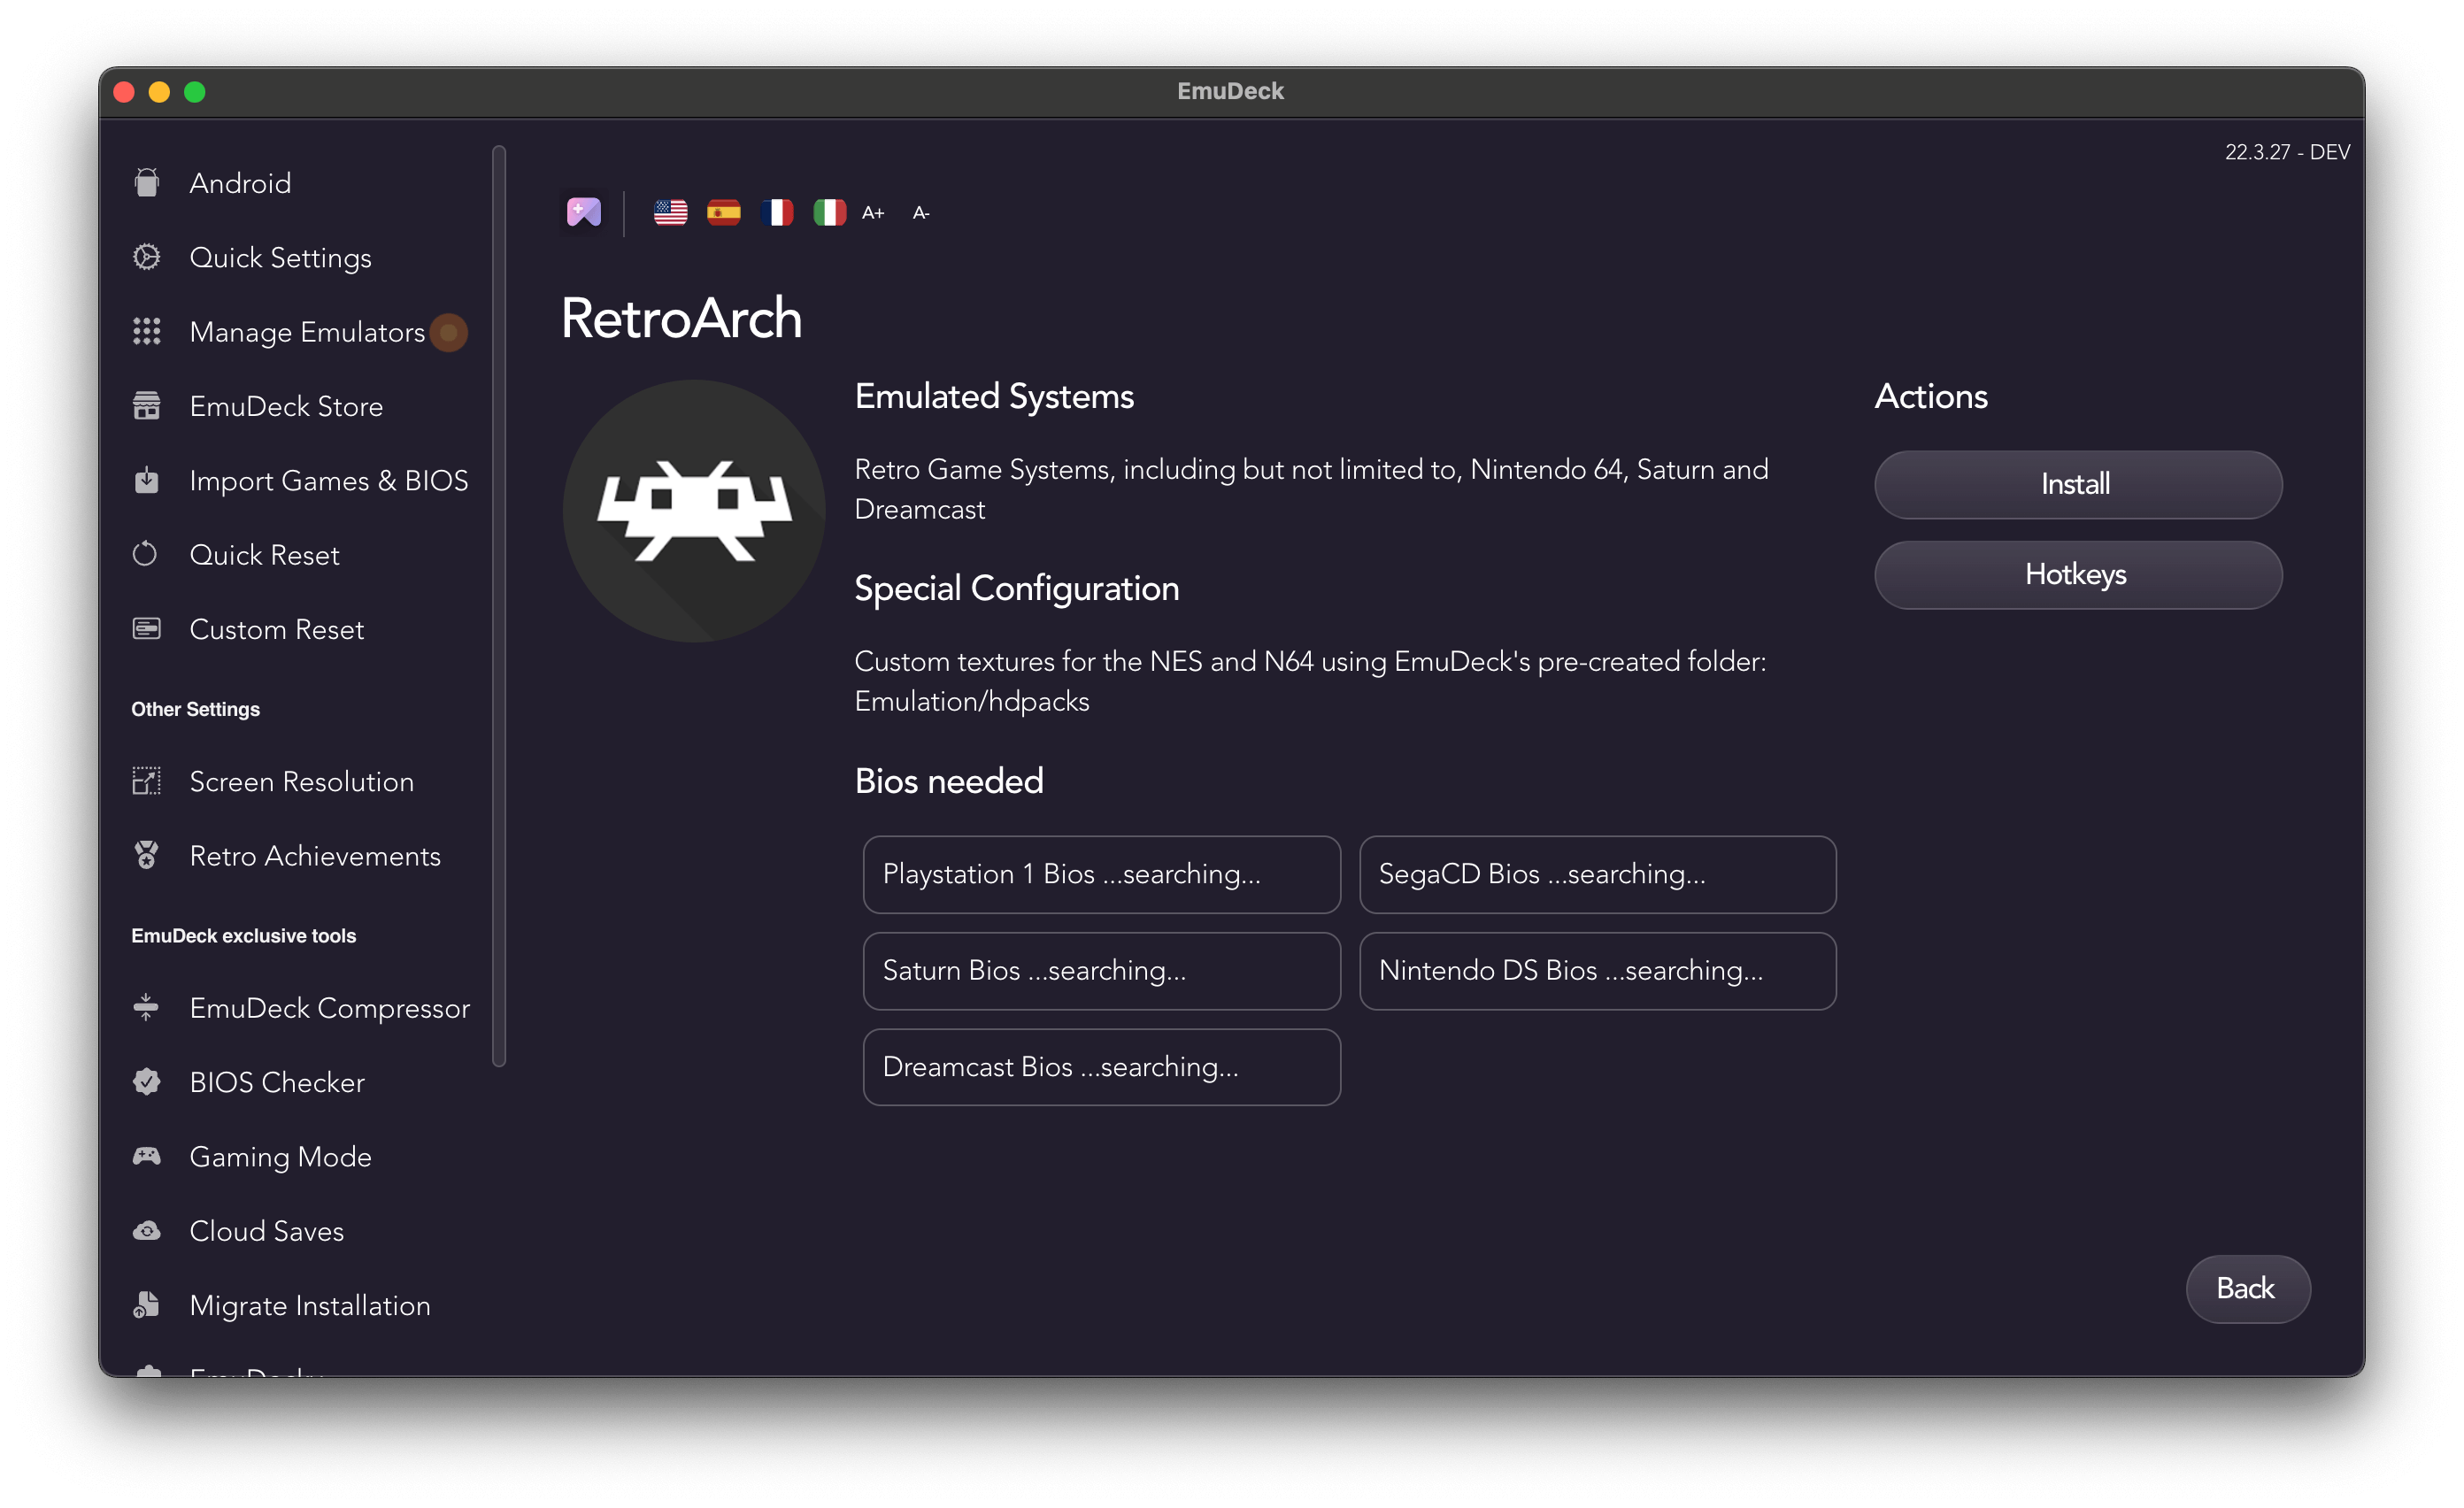Select Quick Settings menu item
The width and height of the screenshot is (2464, 1508).
point(280,257)
